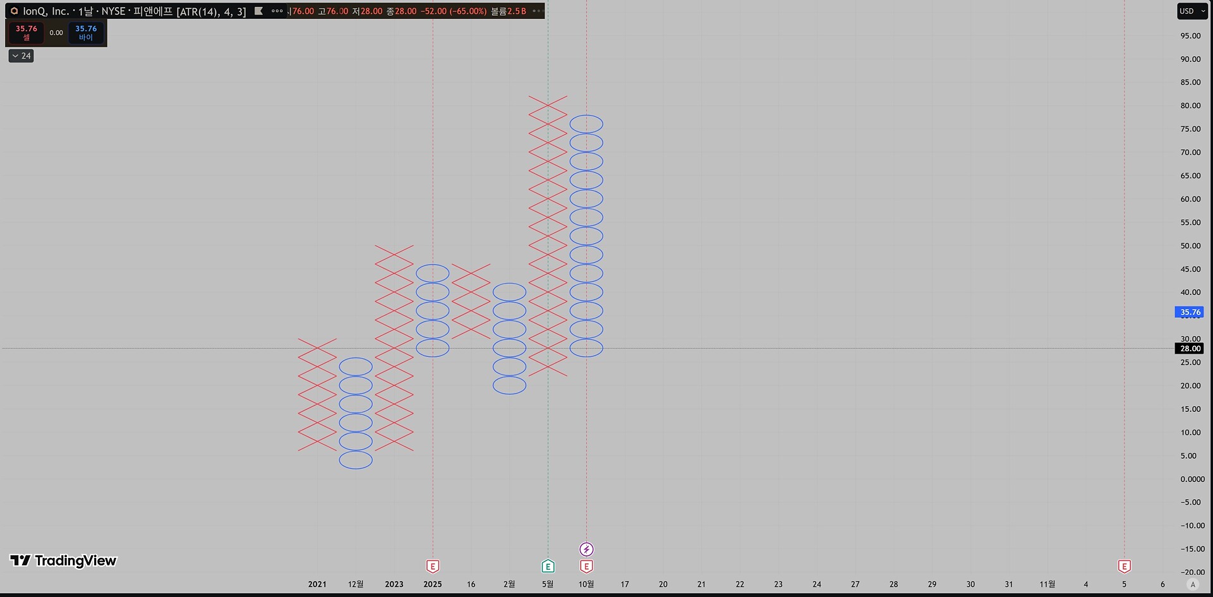Image resolution: width=1213 pixels, height=597 pixels.
Task: Click the IonQ symbol logo icon
Action: point(14,11)
